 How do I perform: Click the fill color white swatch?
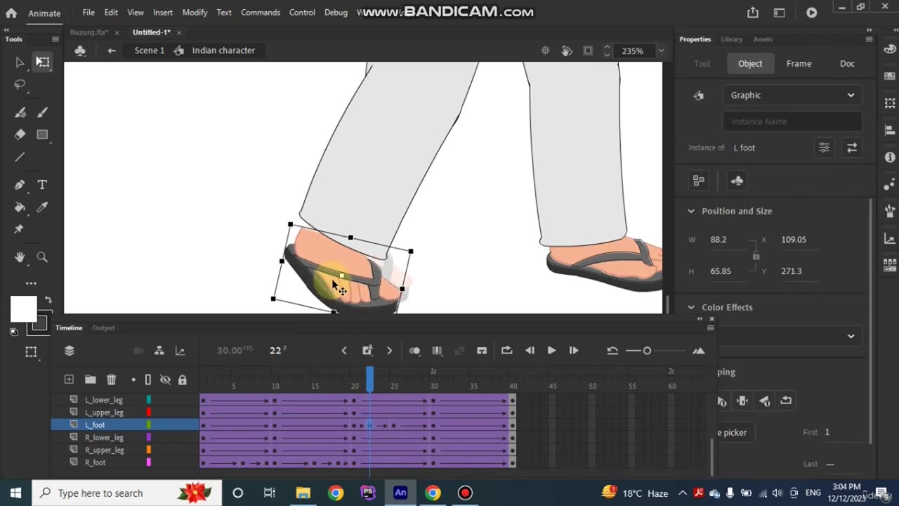pyautogui.click(x=23, y=309)
